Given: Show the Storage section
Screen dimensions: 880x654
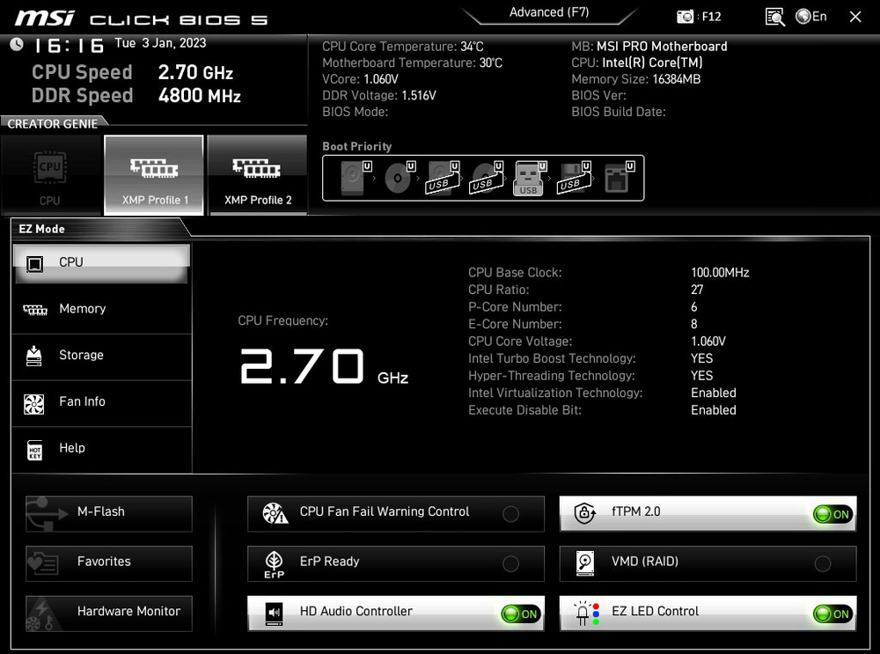Looking at the screenshot, I should (x=101, y=356).
